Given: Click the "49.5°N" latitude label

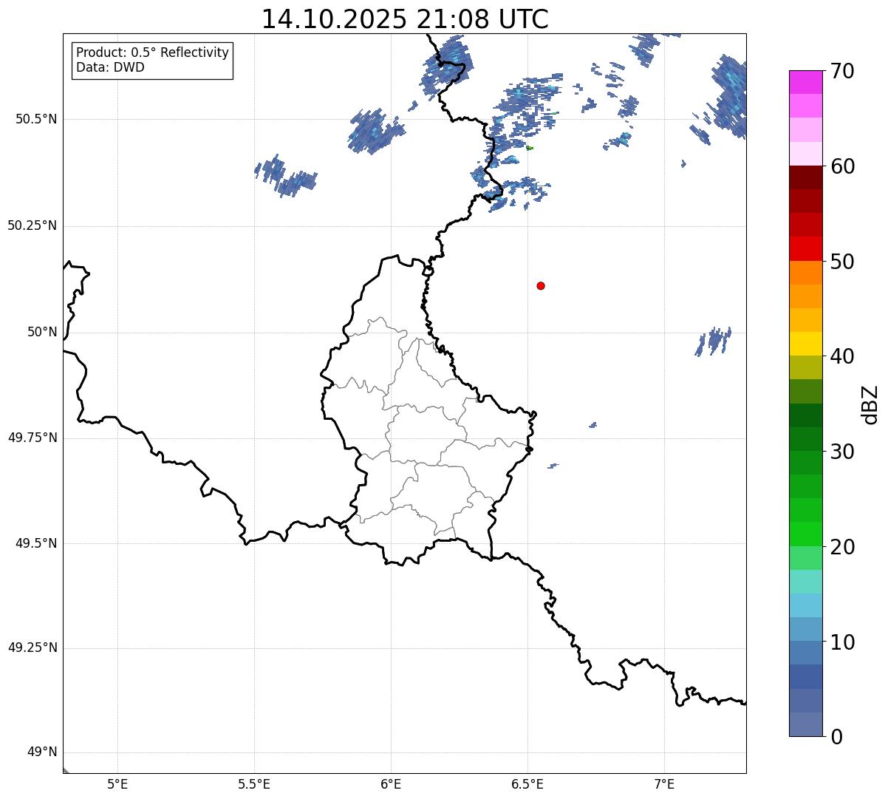Looking at the screenshot, I should pyautogui.click(x=36, y=543).
